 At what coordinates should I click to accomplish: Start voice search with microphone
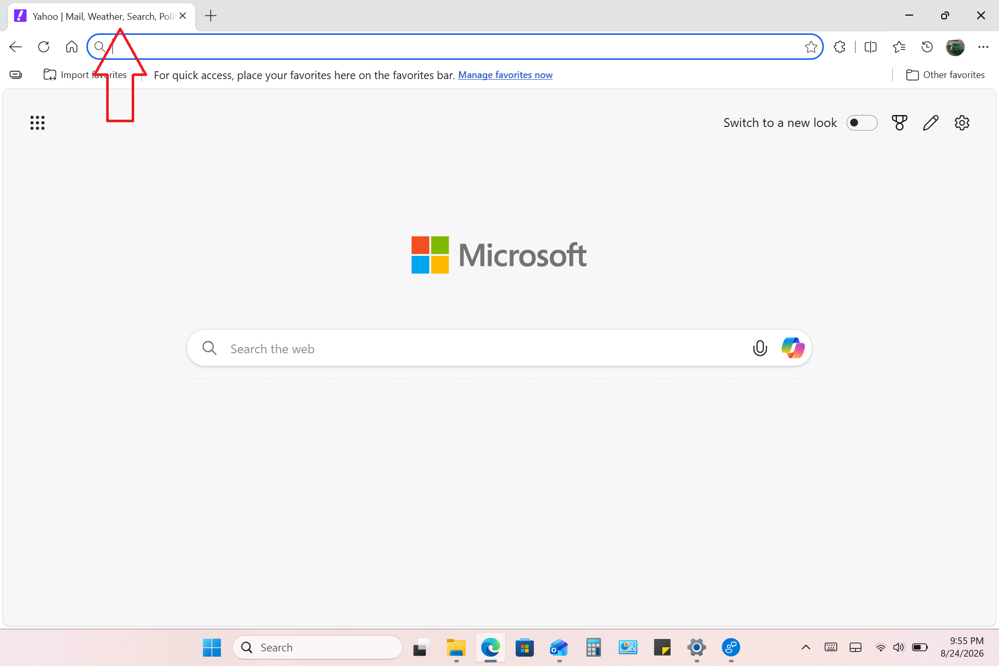point(760,348)
